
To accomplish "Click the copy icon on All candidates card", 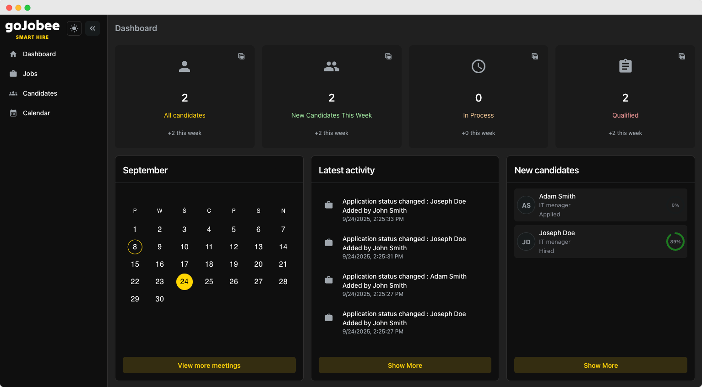I will click(241, 56).
